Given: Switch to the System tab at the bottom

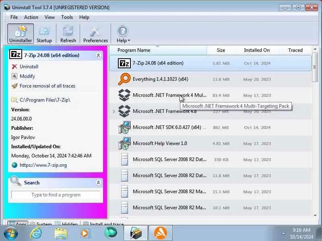Looking at the screenshot, I should pyautogui.click(x=41, y=223).
